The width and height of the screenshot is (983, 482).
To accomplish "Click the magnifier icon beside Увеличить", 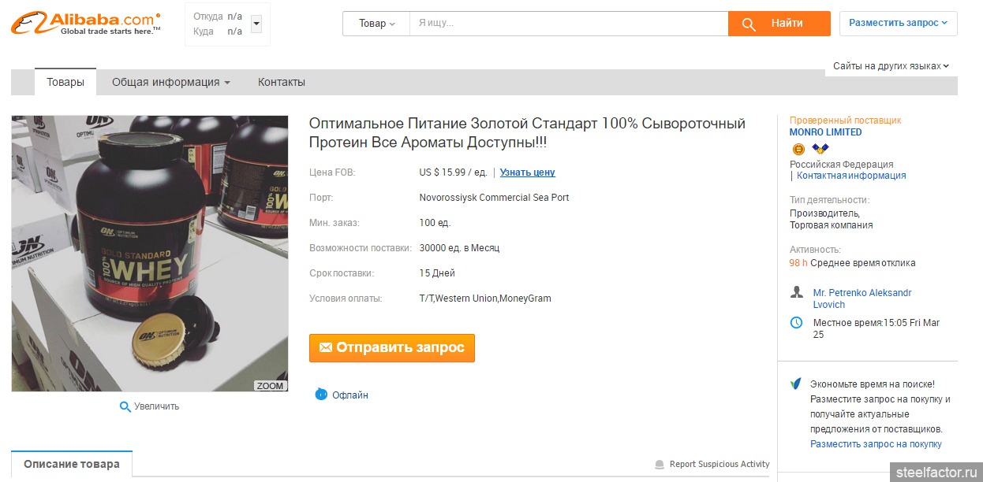I will click(x=125, y=406).
